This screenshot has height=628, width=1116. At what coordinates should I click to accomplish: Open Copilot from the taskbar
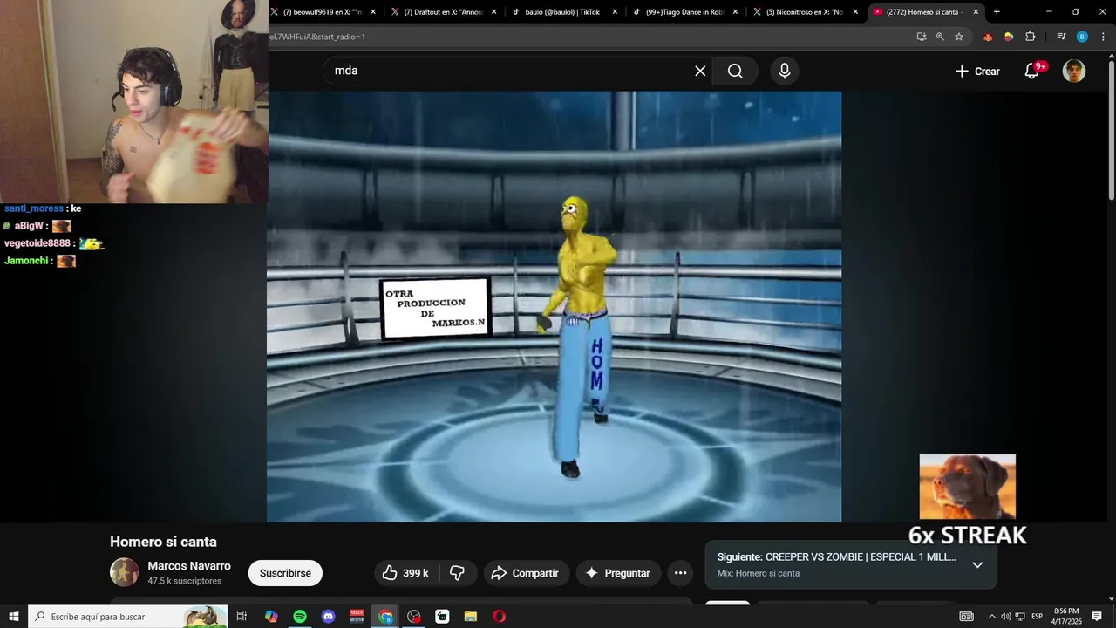click(271, 617)
